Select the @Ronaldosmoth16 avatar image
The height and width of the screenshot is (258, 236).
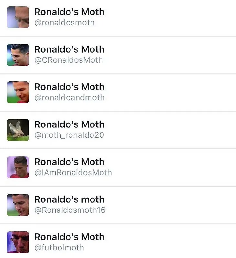[18, 205]
